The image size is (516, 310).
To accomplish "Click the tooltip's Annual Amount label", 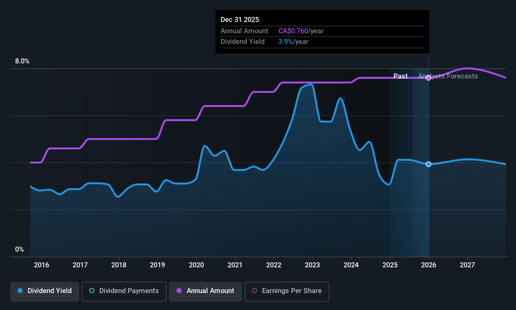I will 244,31.
